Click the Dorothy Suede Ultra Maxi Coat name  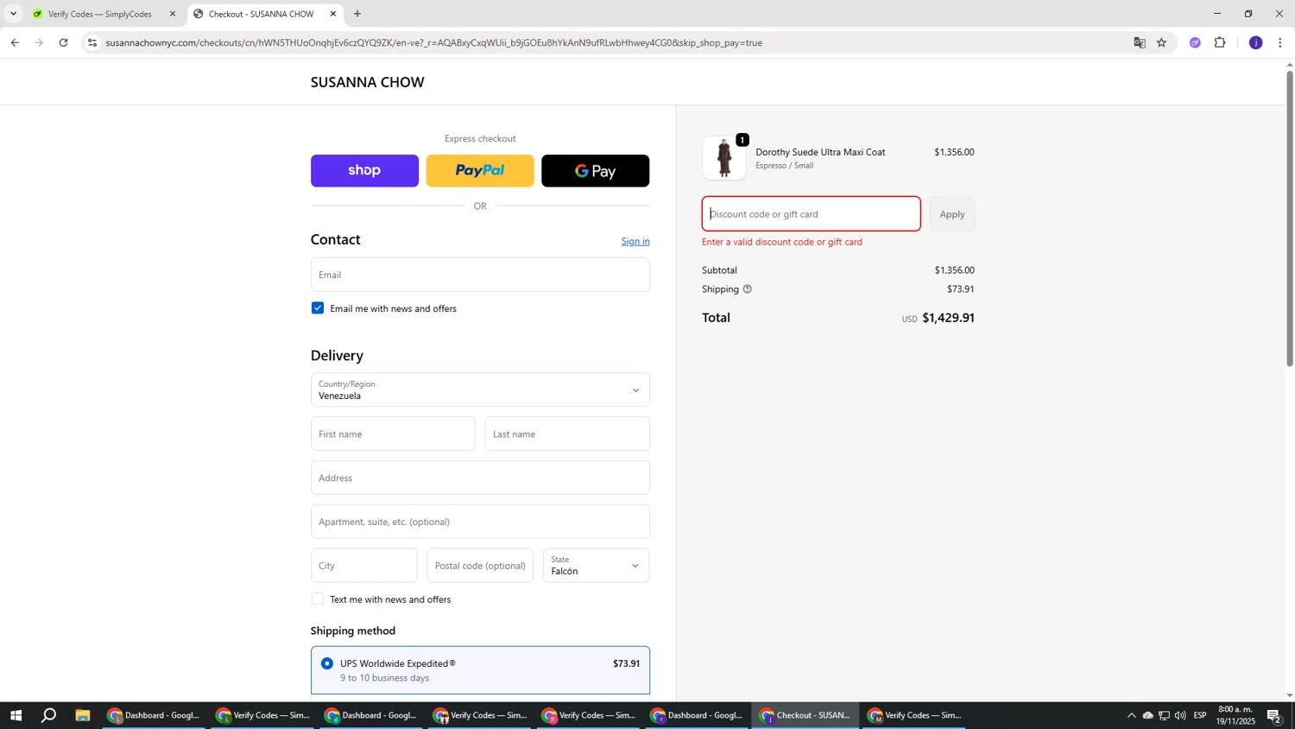click(x=820, y=152)
